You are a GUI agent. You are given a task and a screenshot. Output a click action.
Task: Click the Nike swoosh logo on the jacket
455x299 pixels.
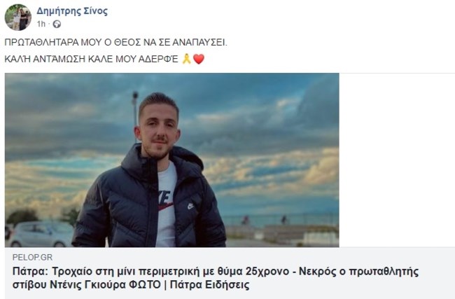pos(190,207)
